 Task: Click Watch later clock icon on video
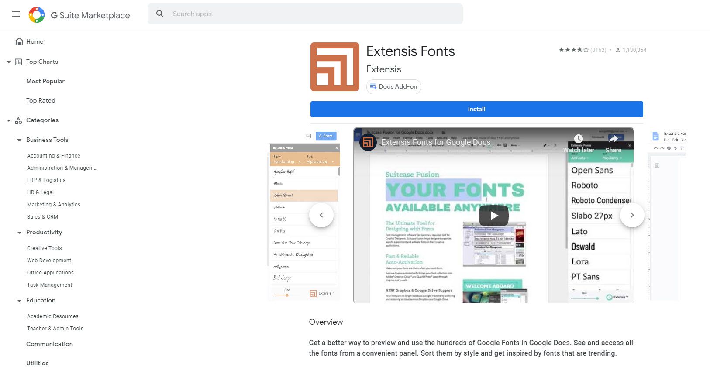[578, 139]
